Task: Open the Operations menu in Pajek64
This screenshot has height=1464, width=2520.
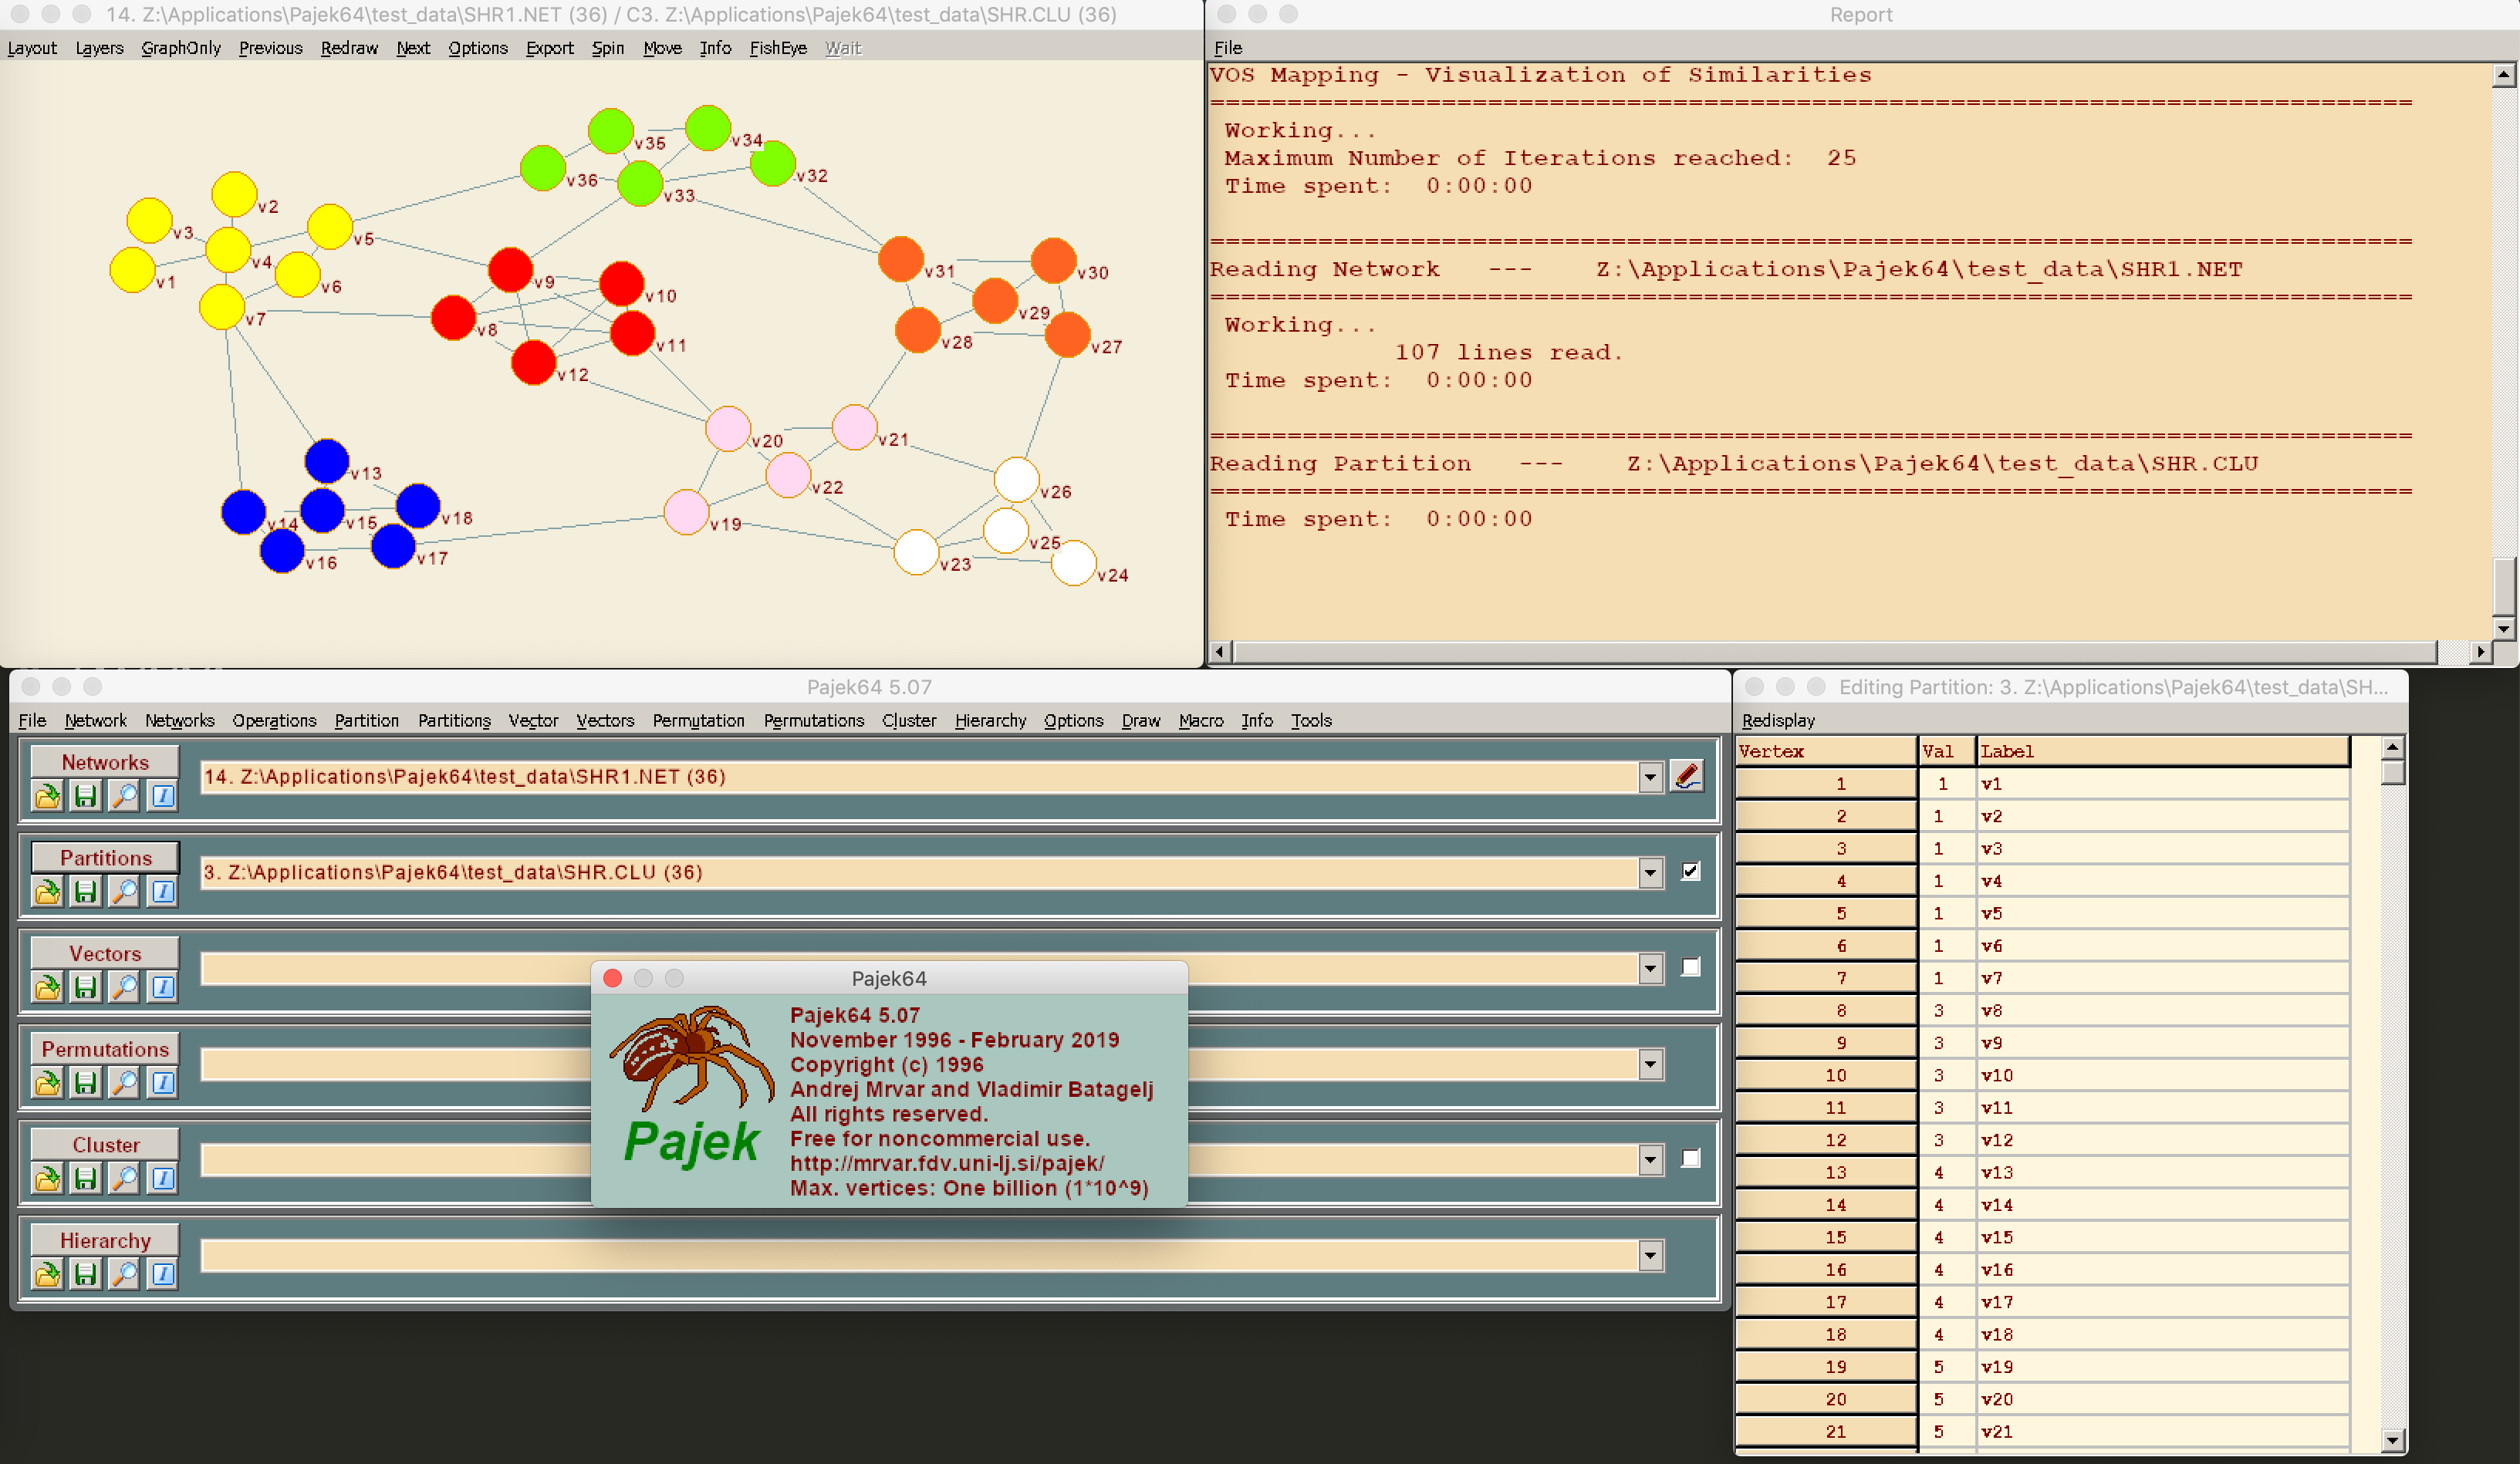Action: tap(274, 720)
